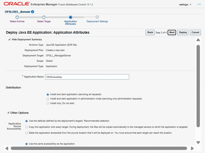Go to the Application Attributes step label
Image resolution: width=205 pixels, height=153 pixels.
(70, 23)
